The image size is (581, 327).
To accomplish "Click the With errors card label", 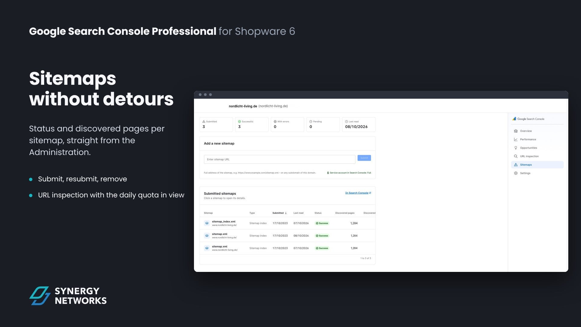I will coord(283,122).
